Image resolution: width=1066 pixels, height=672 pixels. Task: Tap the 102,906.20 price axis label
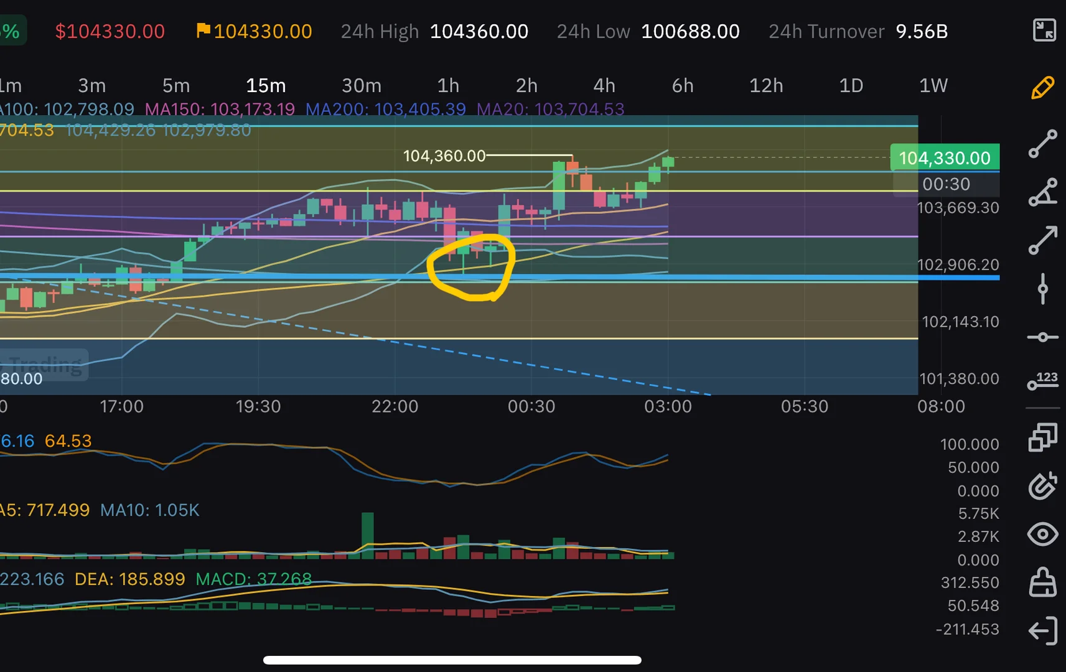(x=958, y=264)
